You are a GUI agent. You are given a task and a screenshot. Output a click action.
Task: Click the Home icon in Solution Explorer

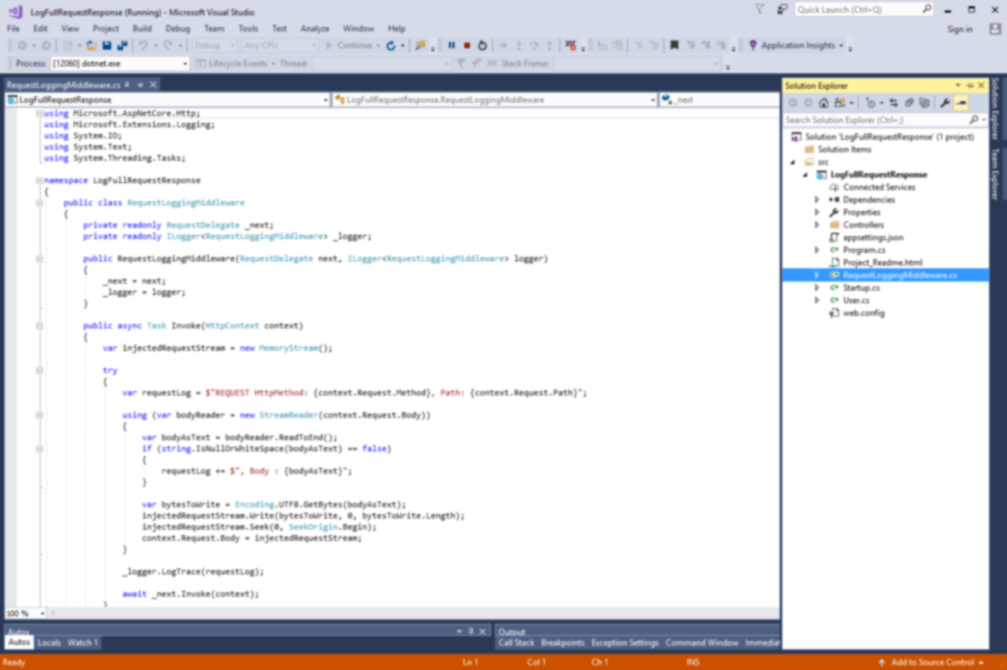(824, 103)
